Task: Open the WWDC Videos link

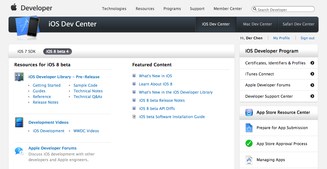Action: 86,131
